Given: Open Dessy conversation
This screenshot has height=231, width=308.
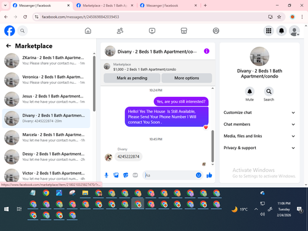Looking at the screenshot, I should [x=46, y=156].
